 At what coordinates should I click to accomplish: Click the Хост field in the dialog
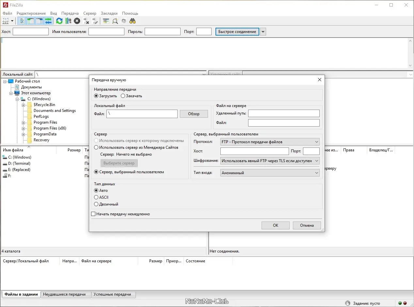click(255, 151)
